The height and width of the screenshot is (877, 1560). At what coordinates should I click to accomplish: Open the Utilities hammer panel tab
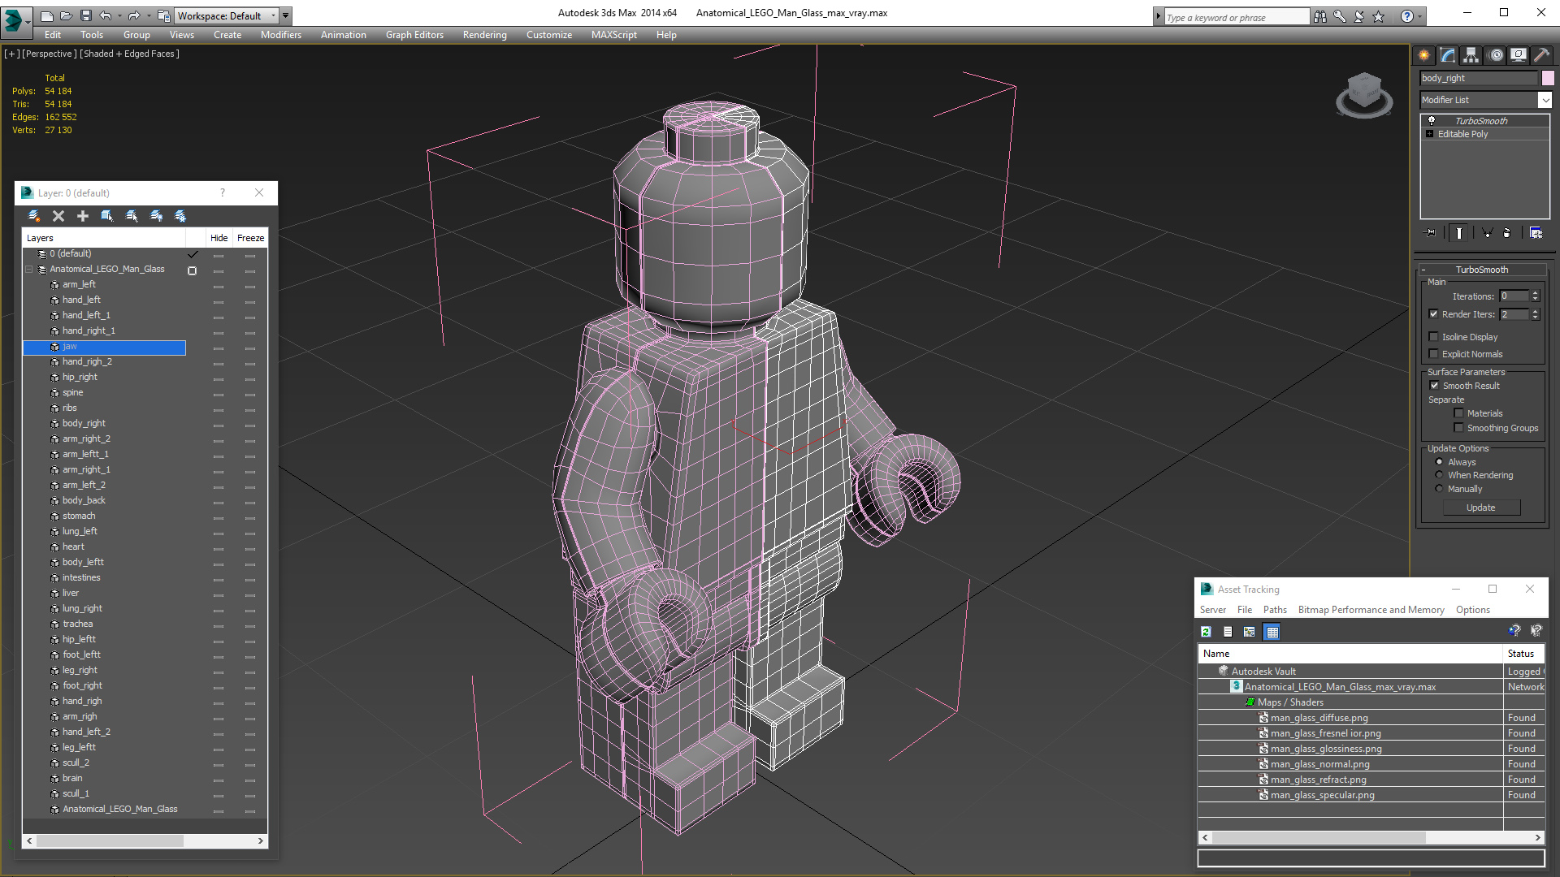point(1541,55)
